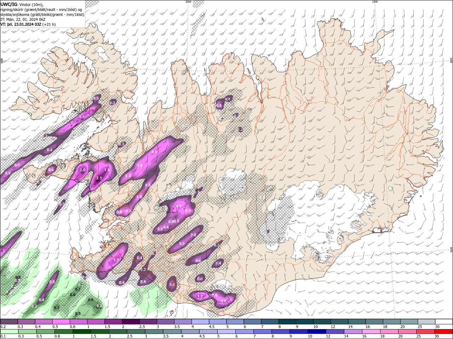The image size is (453, 339).
Task: Select the dark teal snow swatch labeled 8
Action: (287, 321)
